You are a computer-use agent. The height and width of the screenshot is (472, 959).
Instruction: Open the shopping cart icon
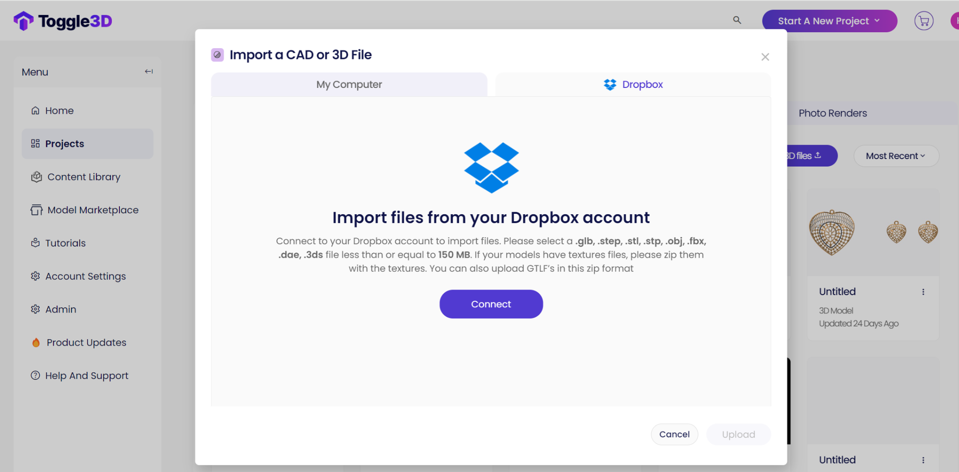(x=924, y=21)
